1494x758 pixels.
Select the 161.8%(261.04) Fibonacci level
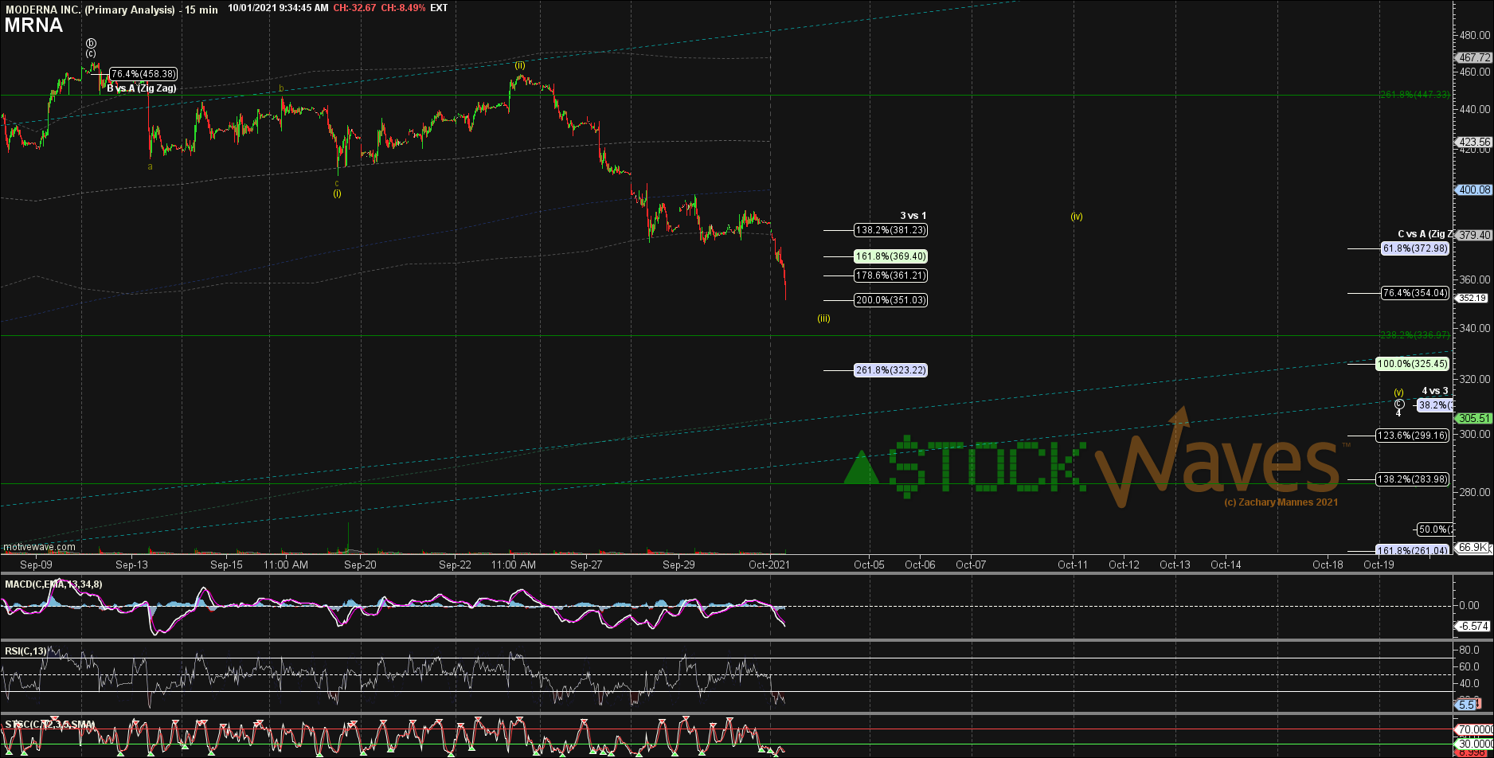[x=1412, y=550]
